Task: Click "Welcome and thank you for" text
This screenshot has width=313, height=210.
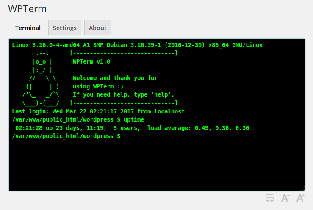Action: (x=115, y=78)
